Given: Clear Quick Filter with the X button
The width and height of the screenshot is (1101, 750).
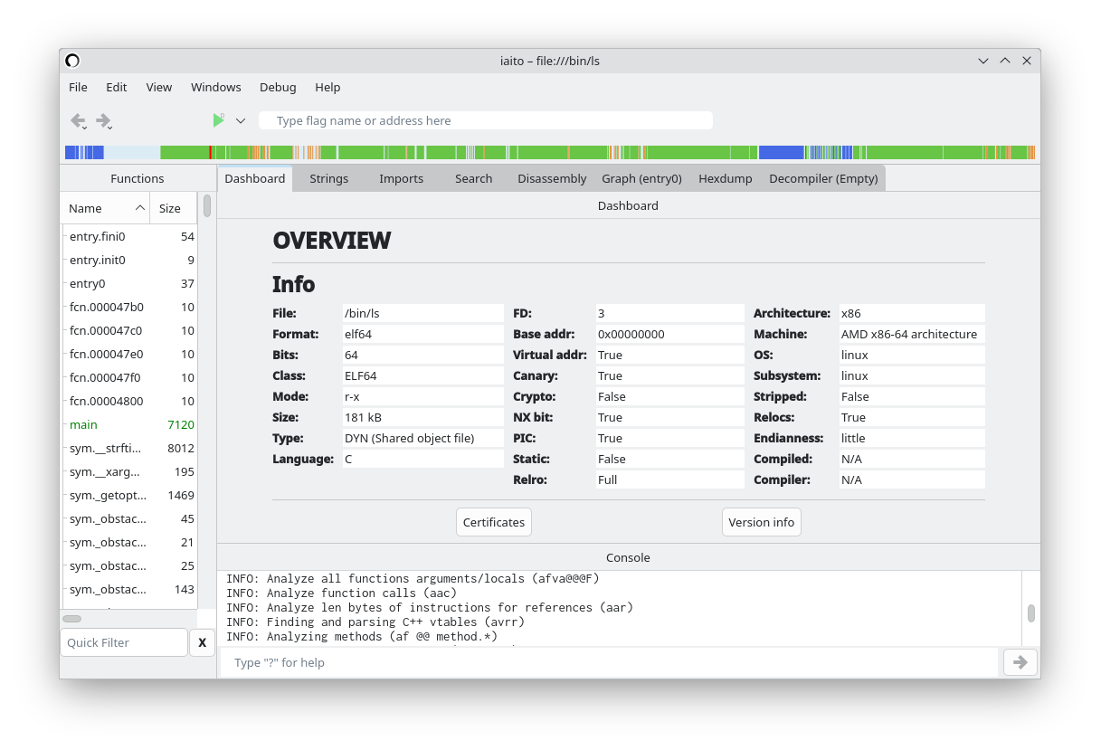Looking at the screenshot, I should 202,642.
